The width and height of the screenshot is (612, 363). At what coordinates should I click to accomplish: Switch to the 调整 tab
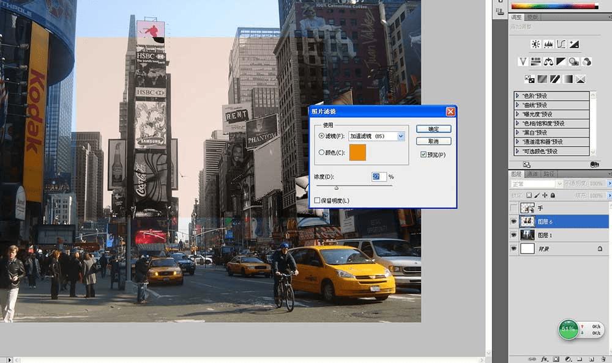pyautogui.click(x=517, y=17)
